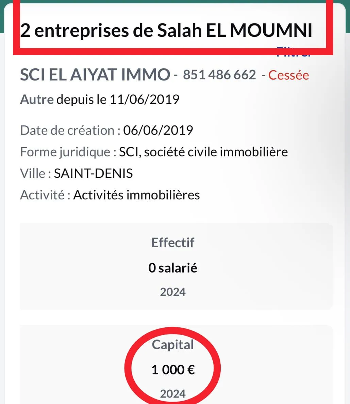Select the red Cessée status label
The width and height of the screenshot is (350, 404).
click(x=288, y=75)
